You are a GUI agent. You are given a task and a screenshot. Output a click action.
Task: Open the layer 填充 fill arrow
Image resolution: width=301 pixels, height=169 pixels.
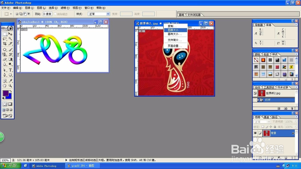pos(295,127)
